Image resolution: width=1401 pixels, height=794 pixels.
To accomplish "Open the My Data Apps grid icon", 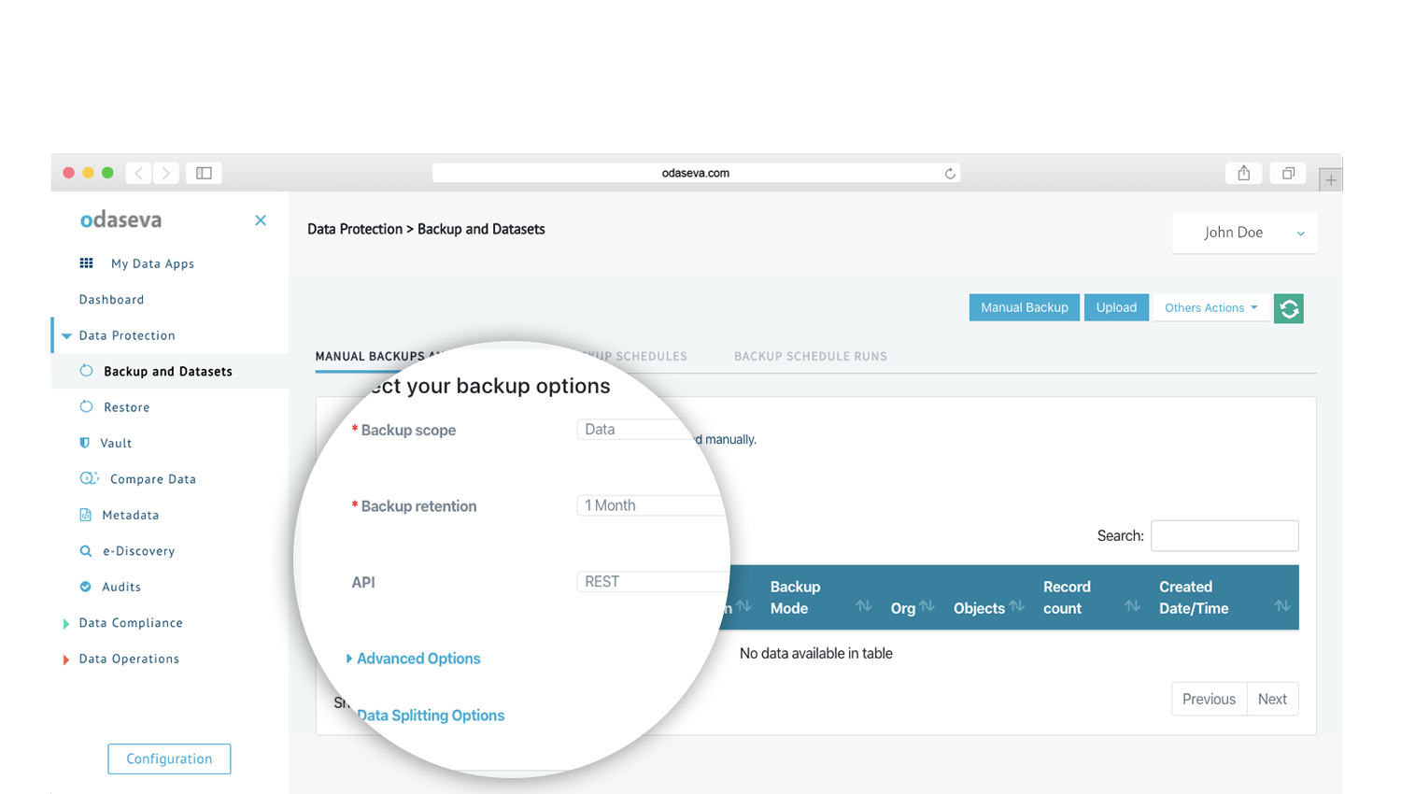I will [x=86, y=263].
